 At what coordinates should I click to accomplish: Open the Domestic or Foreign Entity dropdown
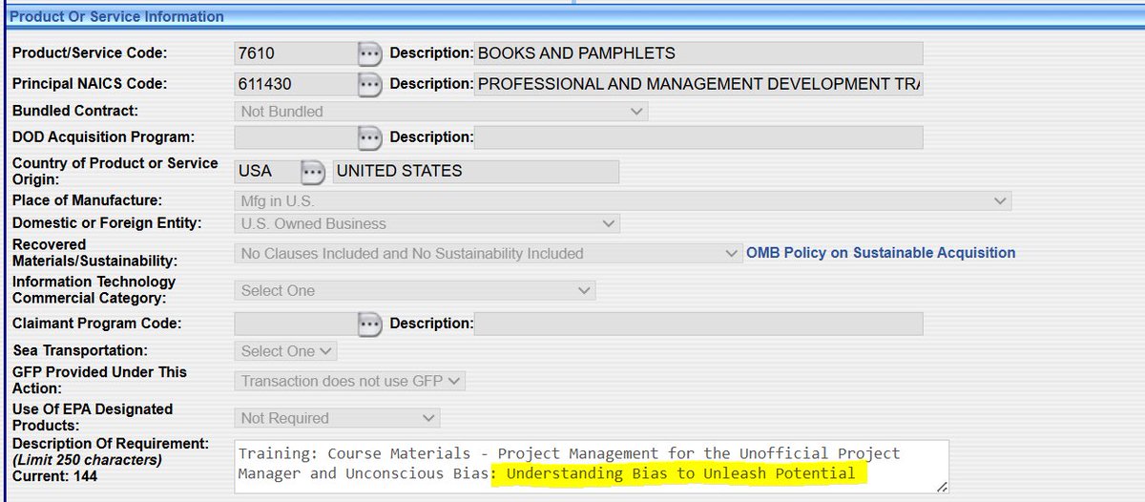426,224
